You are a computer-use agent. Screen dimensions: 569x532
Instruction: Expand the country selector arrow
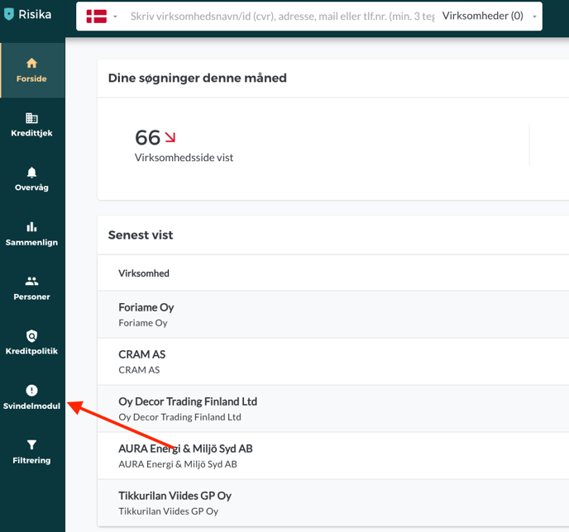click(x=115, y=17)
